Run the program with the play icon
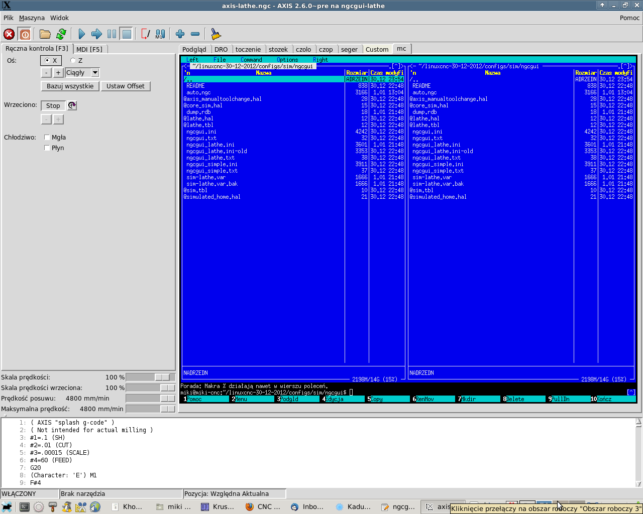 (x=82, y=34)
